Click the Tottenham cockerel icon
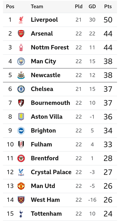The image size is (120, 221). point(21,214)
